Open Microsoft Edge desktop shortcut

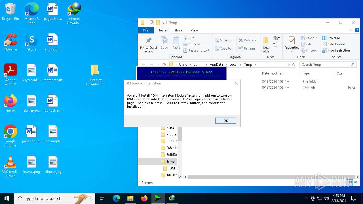31,13
